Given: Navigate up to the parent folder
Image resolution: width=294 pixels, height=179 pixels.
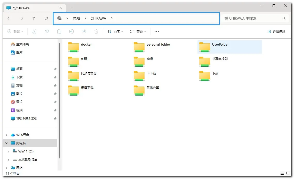Looking at the screenshot, I should pyautogui.click(x=34, y=18).
